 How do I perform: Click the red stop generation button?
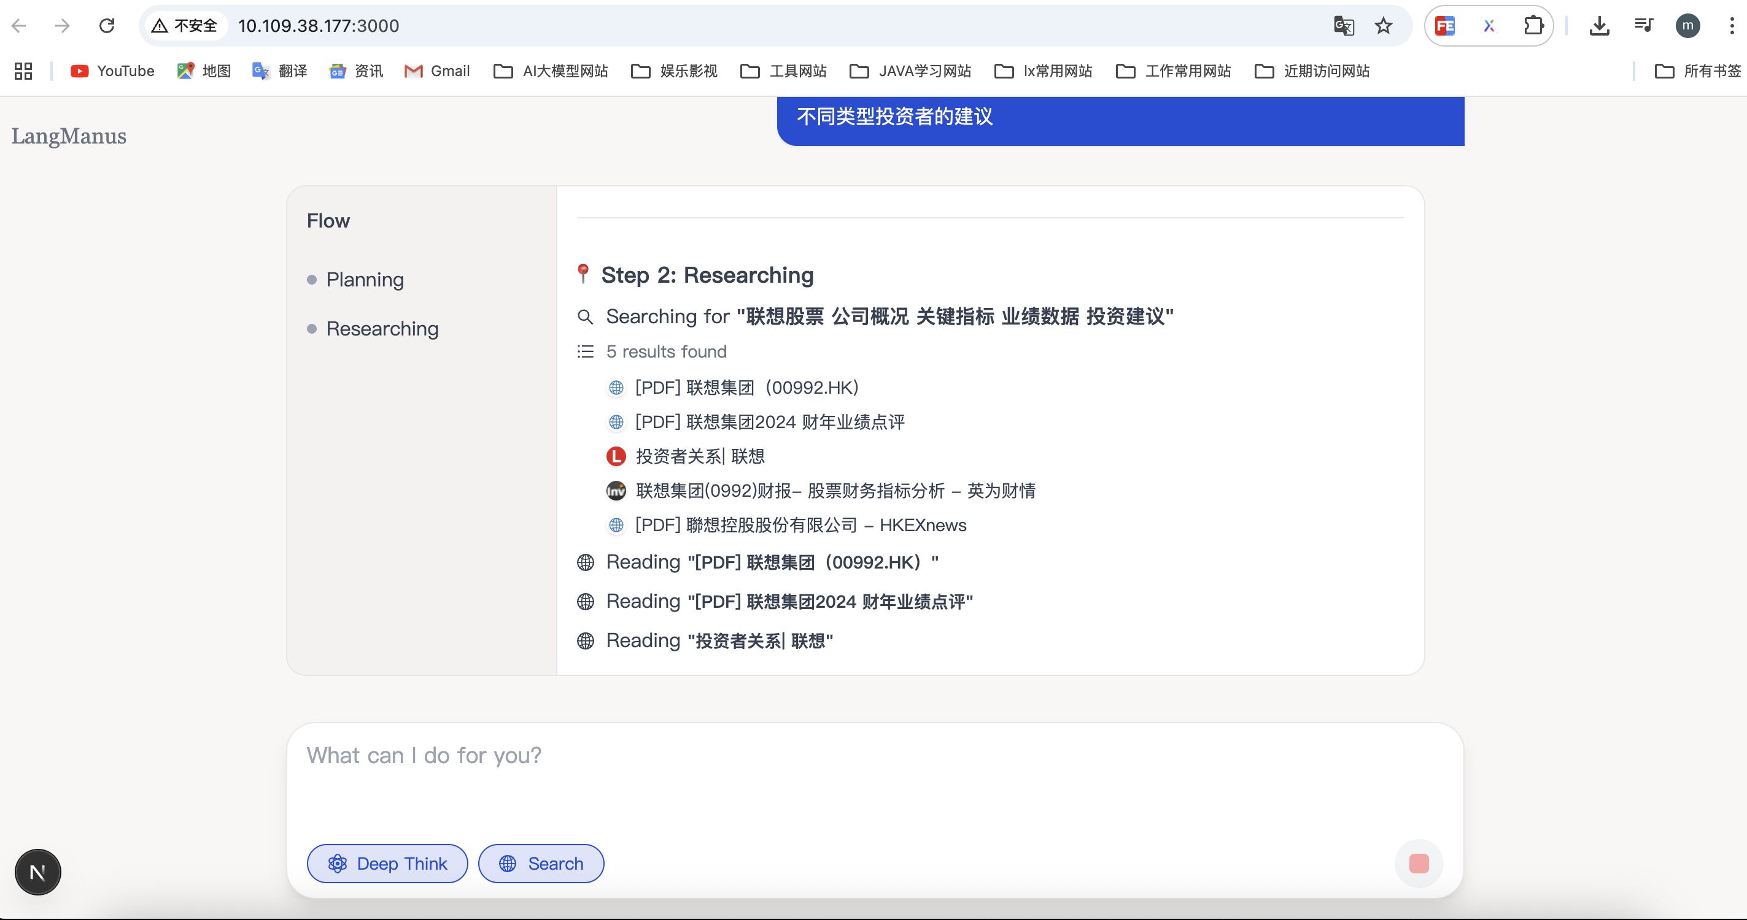pyautogui.click(x=1418, y=863)
